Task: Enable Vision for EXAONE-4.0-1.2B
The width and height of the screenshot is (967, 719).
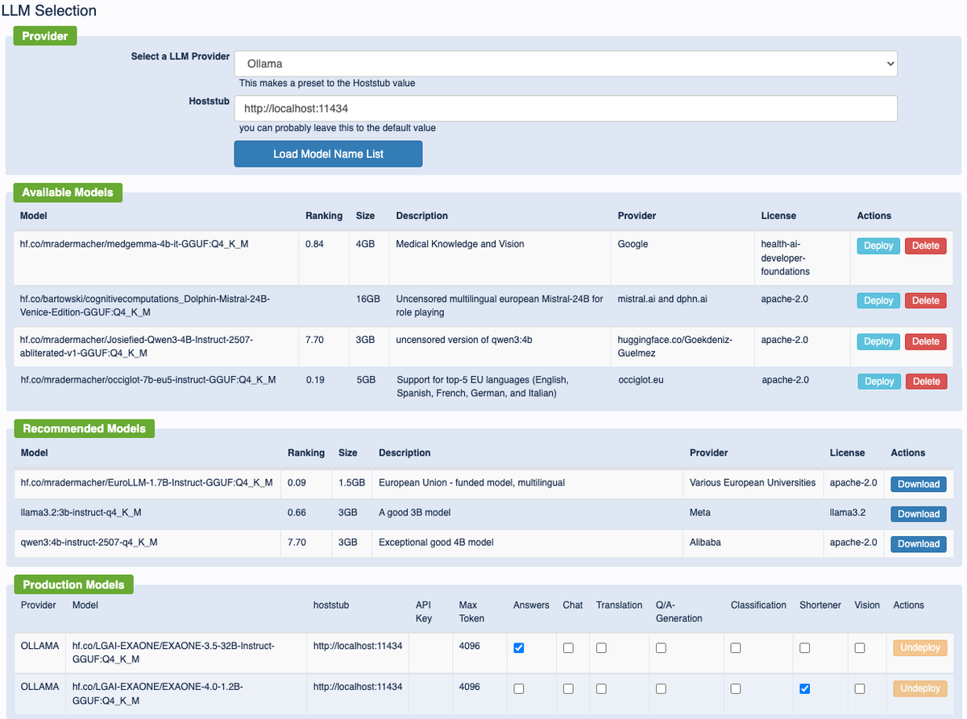Action: point(860,688)
